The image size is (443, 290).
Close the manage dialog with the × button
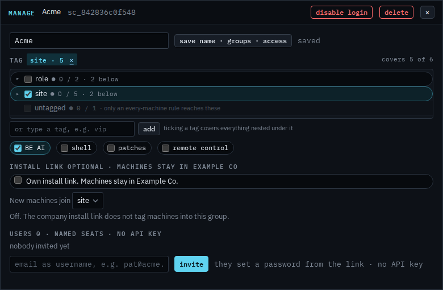(x=427, y=13)
